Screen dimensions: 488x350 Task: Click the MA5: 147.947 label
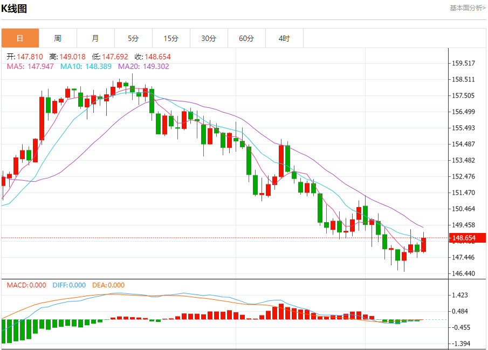30,66
